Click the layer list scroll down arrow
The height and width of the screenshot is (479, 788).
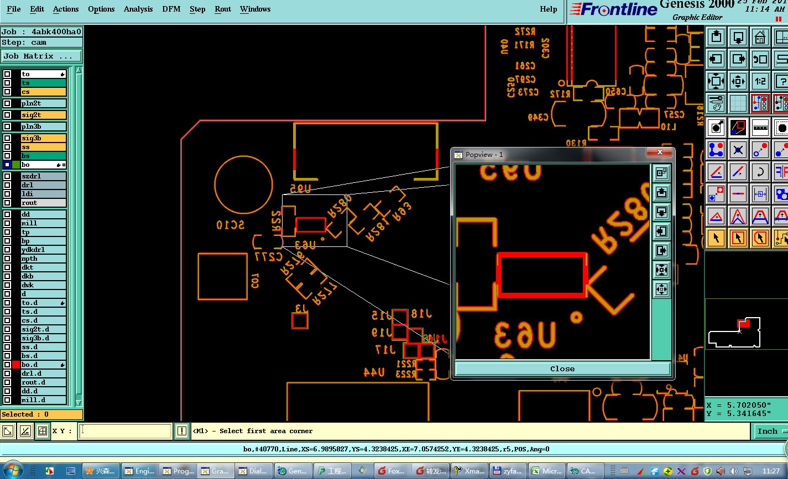79,403
